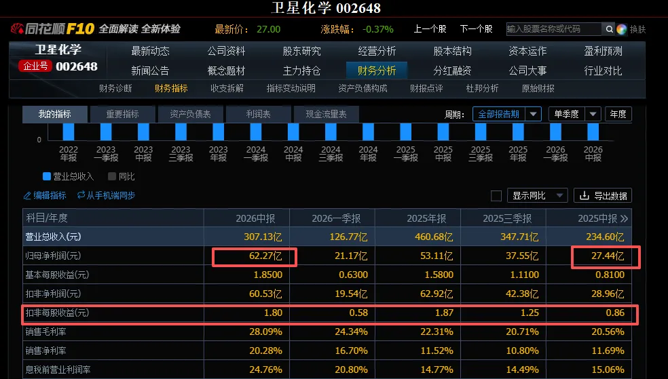Screen dimensions: 668x379
Task: Click the export data download icon
Action: click(x=584, y=196)
